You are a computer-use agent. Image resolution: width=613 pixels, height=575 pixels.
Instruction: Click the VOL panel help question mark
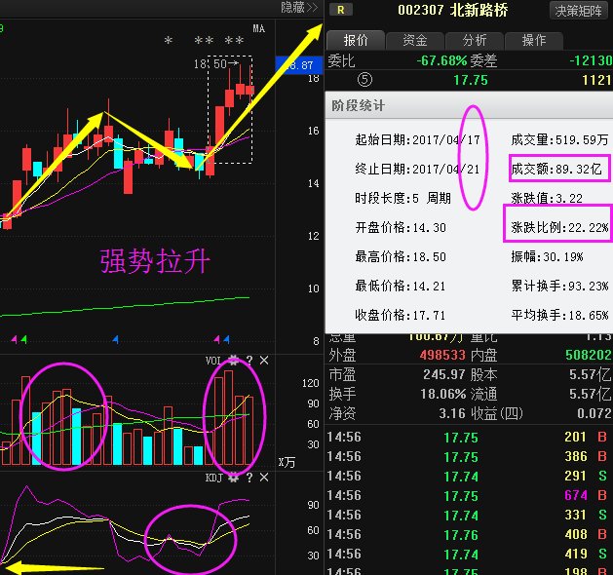[x=249, y=361]
